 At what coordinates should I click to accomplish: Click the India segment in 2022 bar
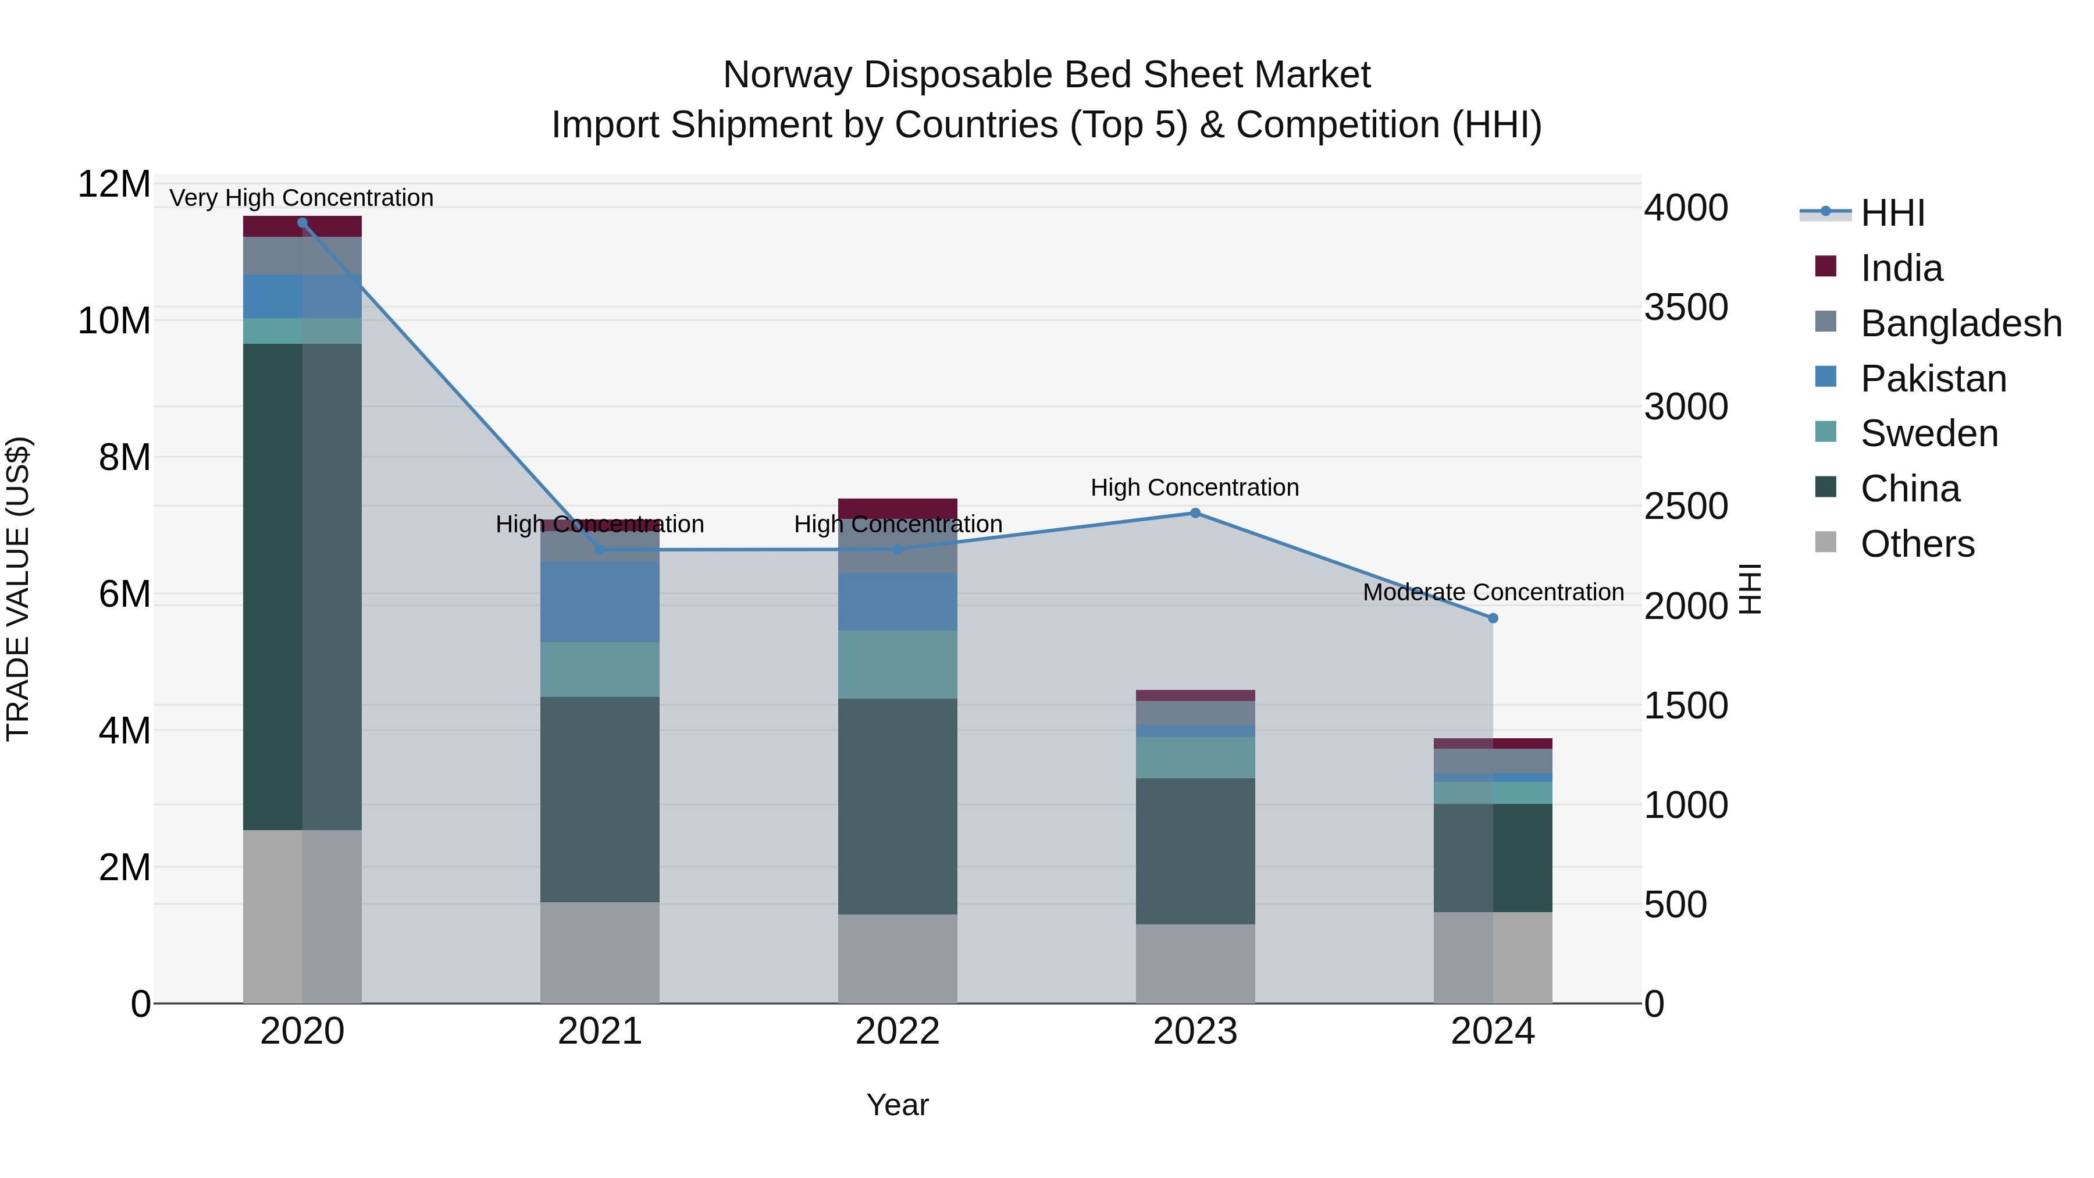[x=898, y=508]
